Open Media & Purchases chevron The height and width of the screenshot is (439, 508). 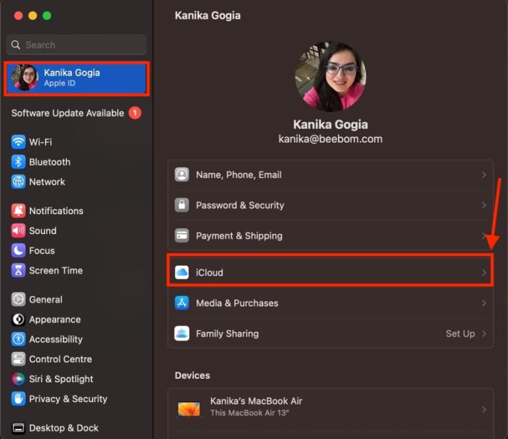[x=484, y=303]
